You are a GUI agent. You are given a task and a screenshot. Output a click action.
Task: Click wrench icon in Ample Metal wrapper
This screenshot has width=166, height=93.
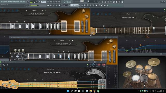click(8, 65)
